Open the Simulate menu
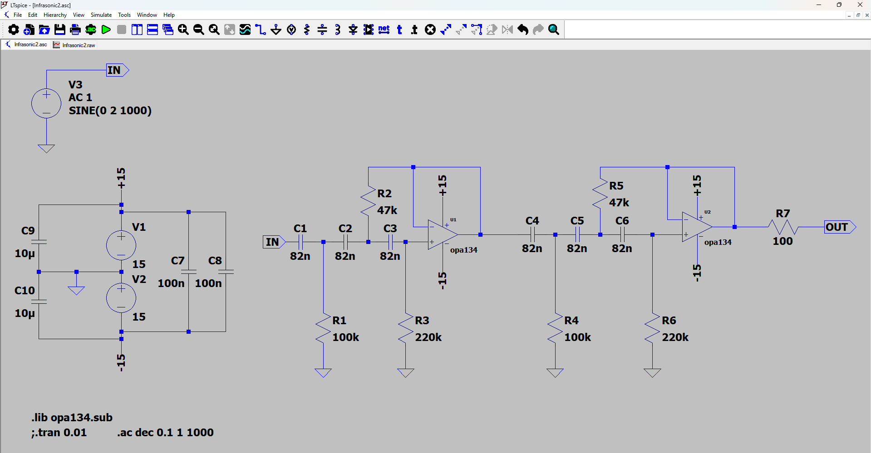 click(x=101, y=15)
